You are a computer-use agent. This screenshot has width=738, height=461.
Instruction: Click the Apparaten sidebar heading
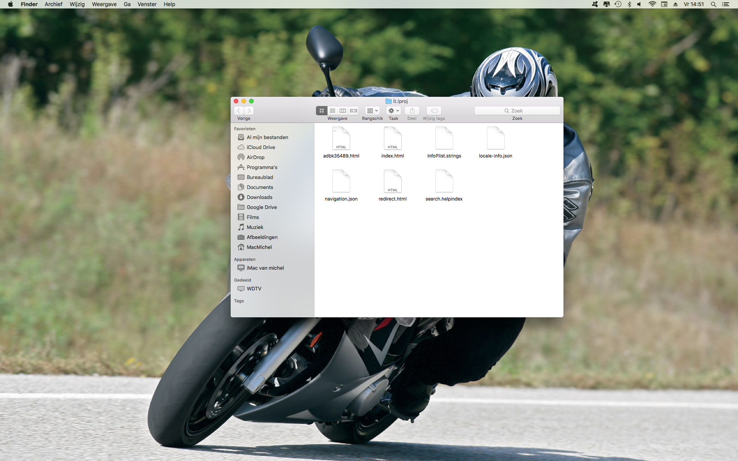pyautogui.click(x=245, y=259)
